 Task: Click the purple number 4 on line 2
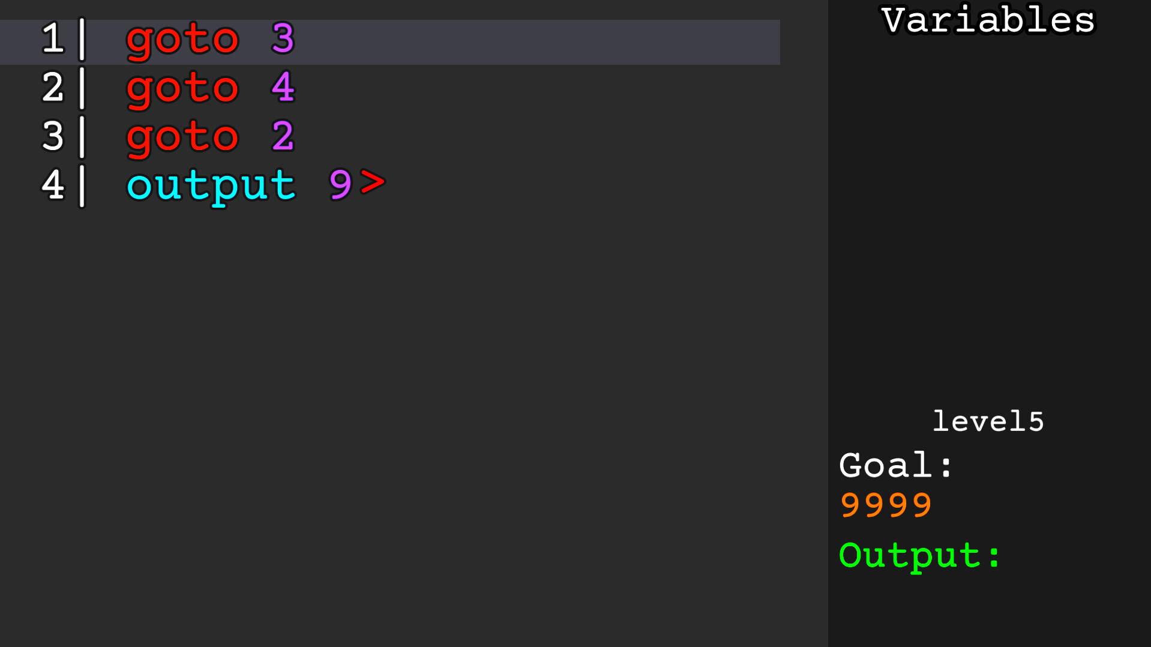point(283,87)
